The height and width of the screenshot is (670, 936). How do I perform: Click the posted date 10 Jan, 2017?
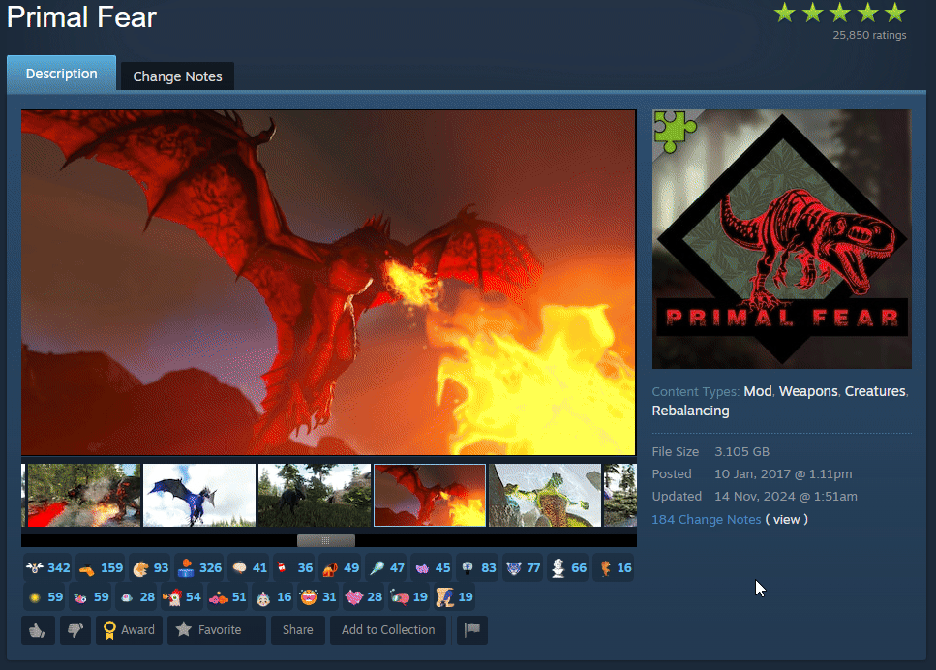783,474
